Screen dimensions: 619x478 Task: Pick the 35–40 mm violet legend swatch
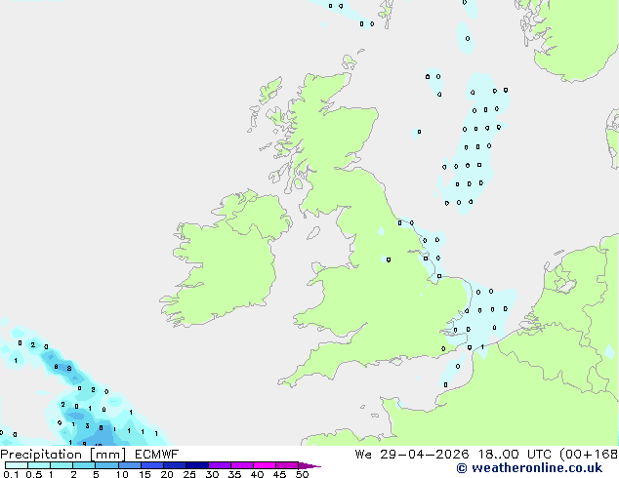[x=242, y=465]
